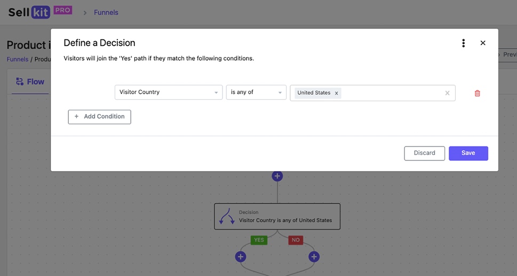Save the decision conditions
Viewport: 517px width, 276px height.
tap(468, 153)
